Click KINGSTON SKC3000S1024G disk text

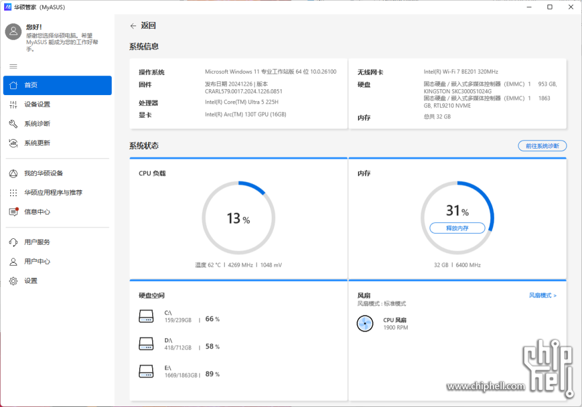[458, 92]
